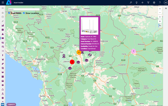
Task: Open the user avatar menu in top bar
Action: point(166,3)
